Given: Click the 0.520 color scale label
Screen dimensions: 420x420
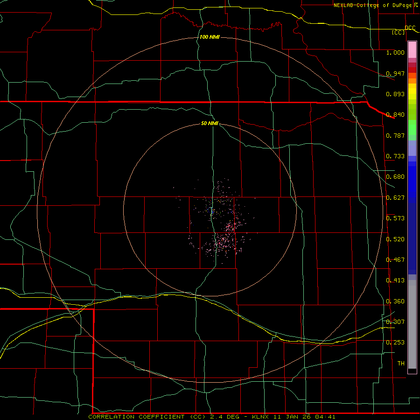Looking at the screenshot, I should pyautogui.click(x=395, y=239).
